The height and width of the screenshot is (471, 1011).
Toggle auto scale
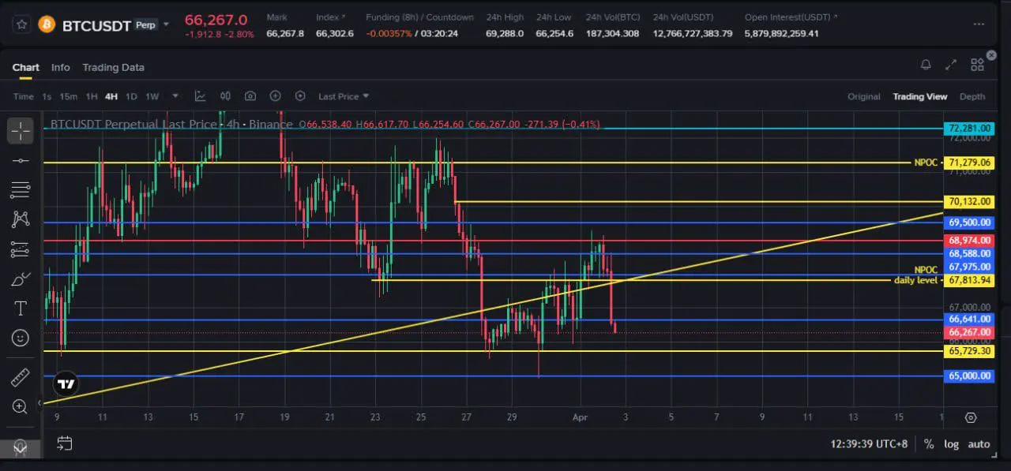979,444
